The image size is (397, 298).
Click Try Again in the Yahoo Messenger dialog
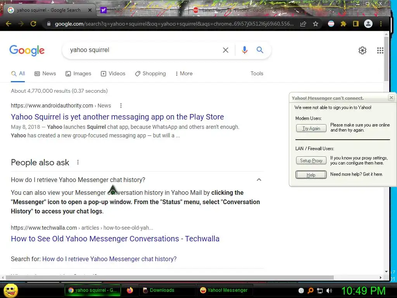point(311,128)
